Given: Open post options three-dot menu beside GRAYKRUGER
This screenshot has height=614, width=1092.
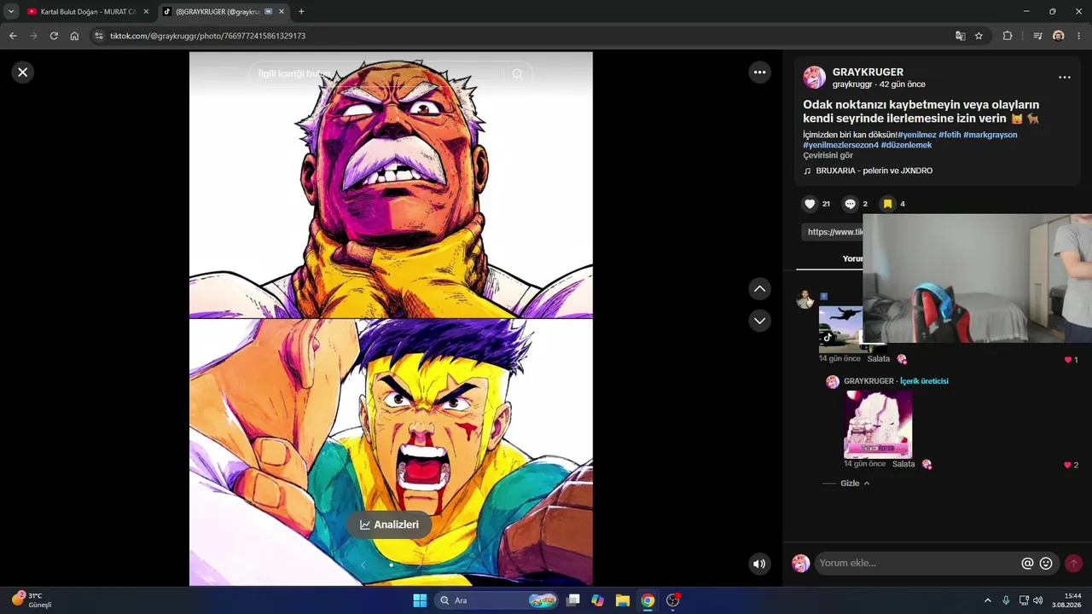Looking at the screenshot, I should coord(1064,78).
